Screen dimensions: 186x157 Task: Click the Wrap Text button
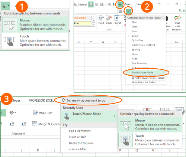click(x=43, y=113)
